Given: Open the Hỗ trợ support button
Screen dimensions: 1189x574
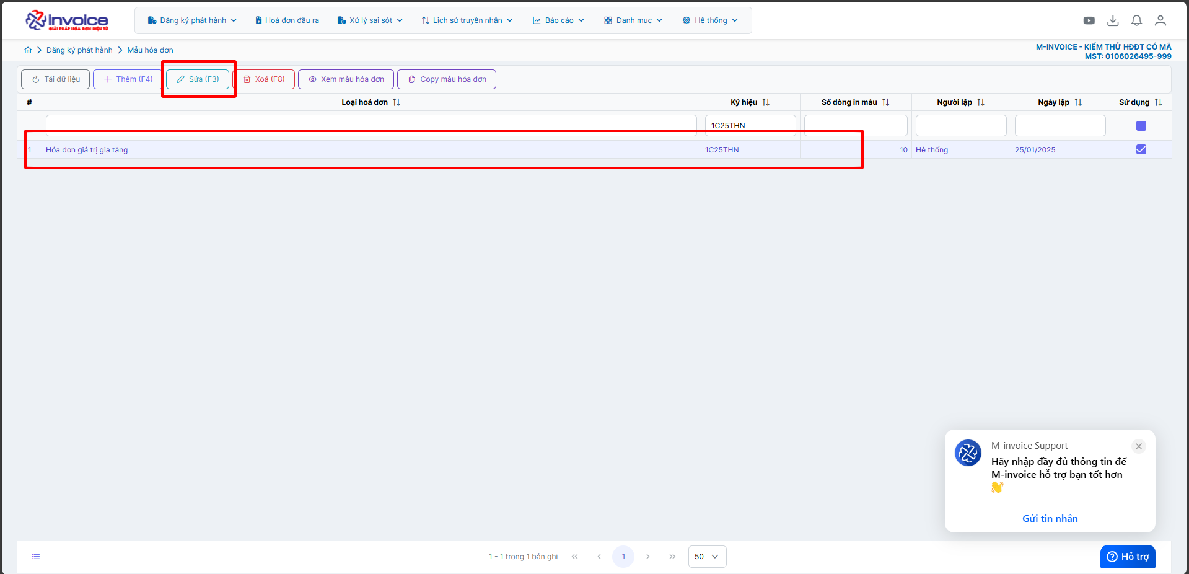Looking at the screenshot, I should [1128, 557].
